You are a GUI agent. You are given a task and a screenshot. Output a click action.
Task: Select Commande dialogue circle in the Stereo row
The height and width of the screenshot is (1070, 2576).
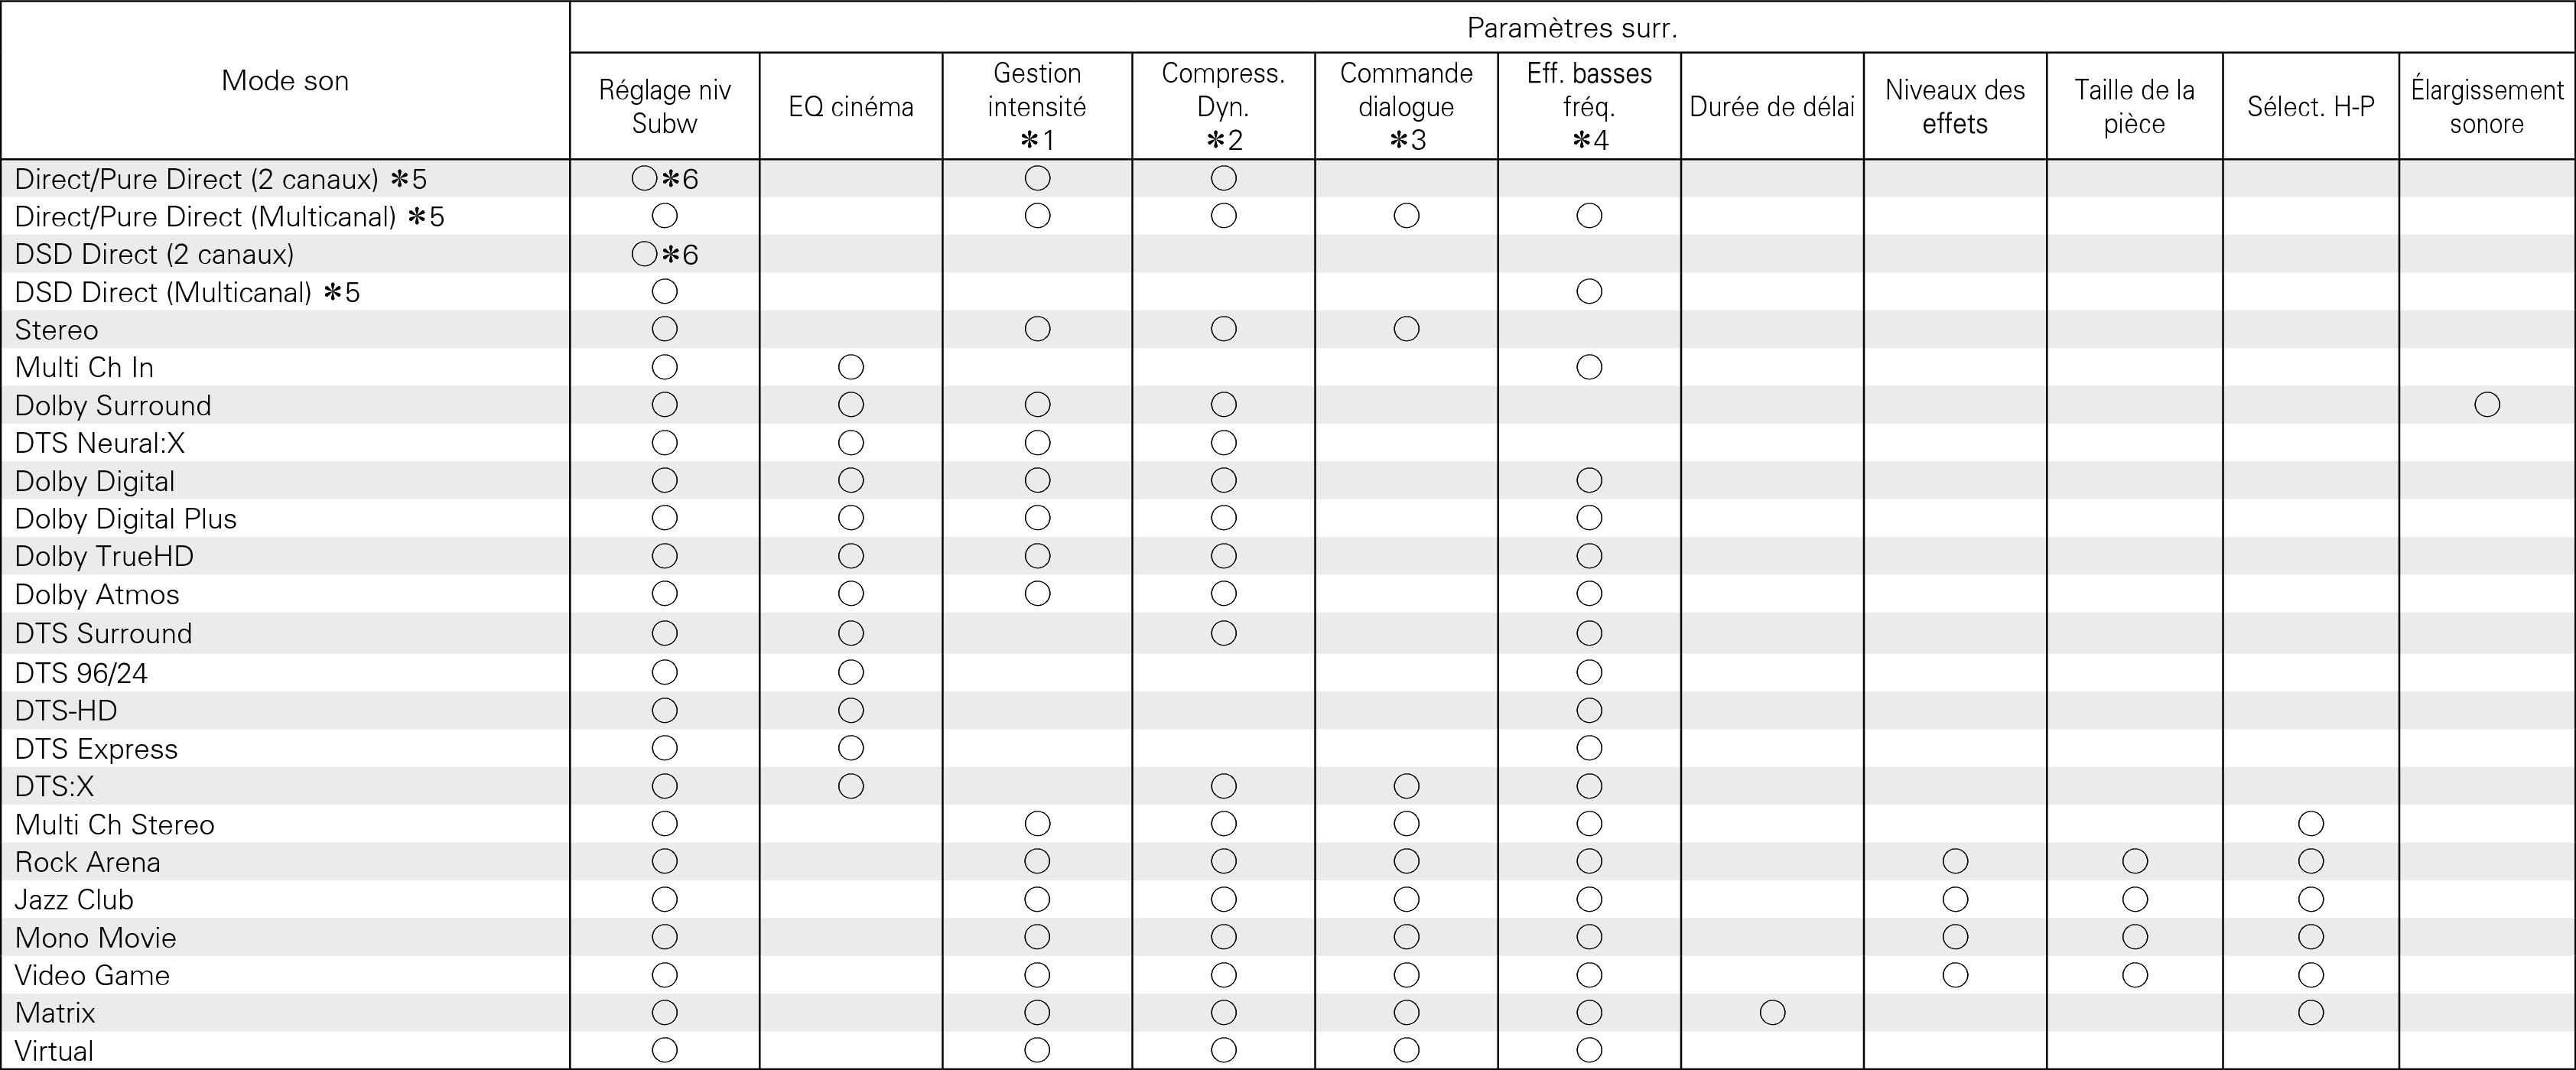pos(1406,329)
